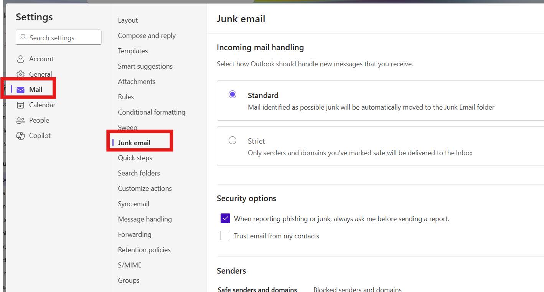Go to Forwarding settings
Screen dimensions: 544x292
135,234
